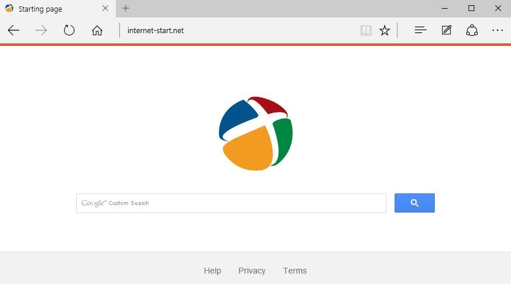Open the Hub panel
This screenshot has width=511, height=284.
pyautogui.click(x=420, y=30)
